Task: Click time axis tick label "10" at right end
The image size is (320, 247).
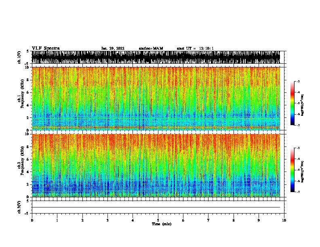Action: point(284,220)
